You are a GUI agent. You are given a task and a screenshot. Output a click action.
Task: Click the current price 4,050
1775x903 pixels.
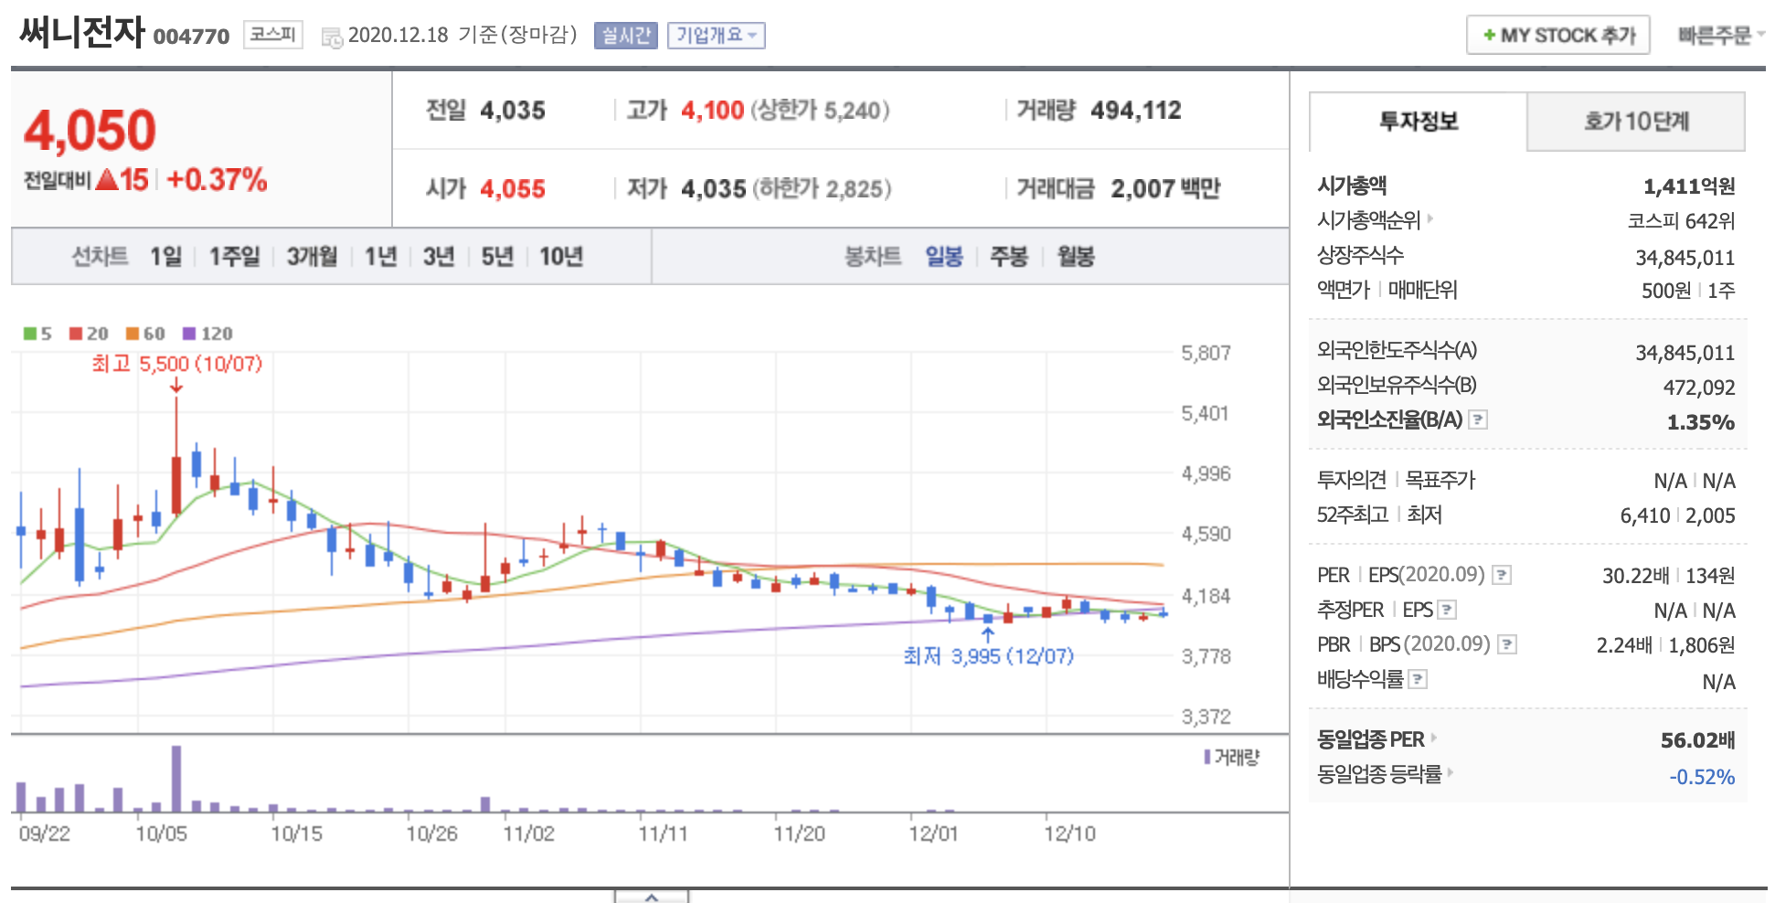tap(90, 130)
